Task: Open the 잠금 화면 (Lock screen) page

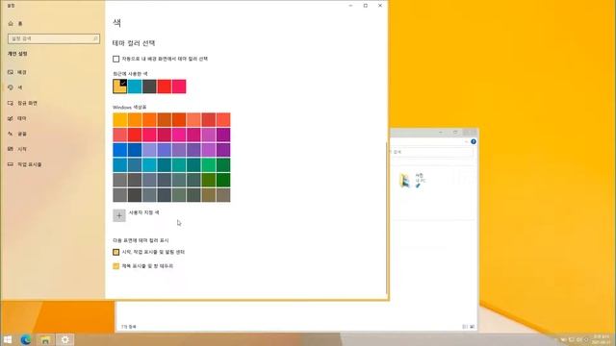Action: (x=22, y=103)
